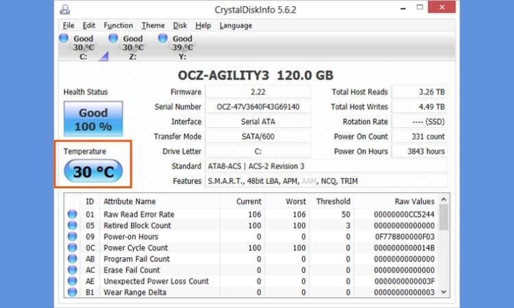Open the Language menu
514x308 pixels.
236,25
